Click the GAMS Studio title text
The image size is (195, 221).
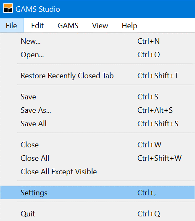38,9
